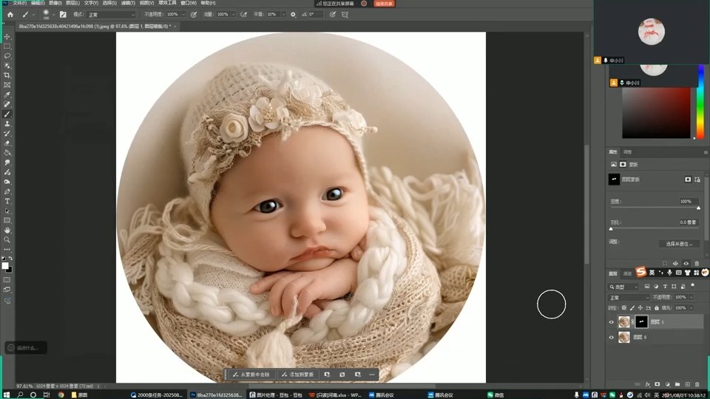Toggle mask visibility eye in Properties panel

(686, 263)
